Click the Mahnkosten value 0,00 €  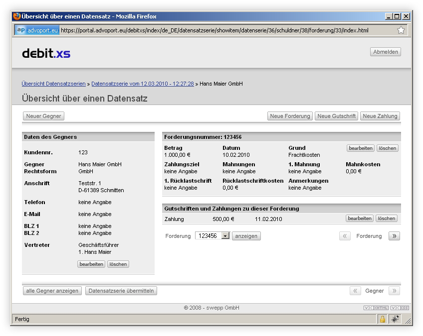[353, 171]
